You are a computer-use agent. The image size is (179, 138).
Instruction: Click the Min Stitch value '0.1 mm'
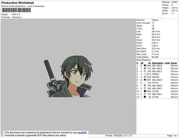click(155, 51)
